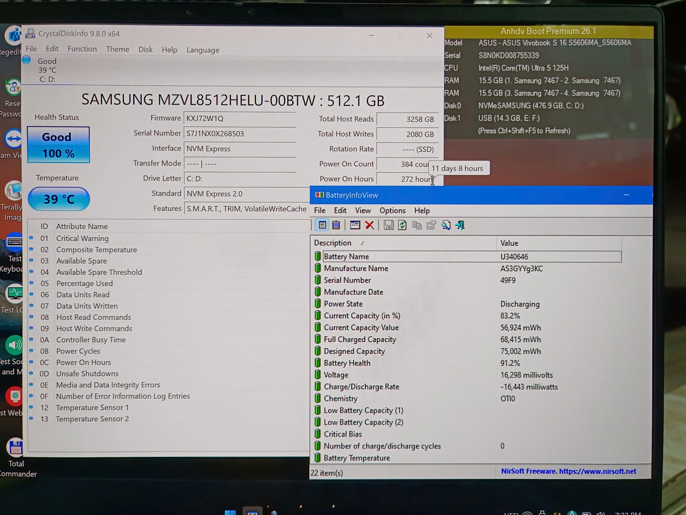
Task: Open the Language menu in CrystalDiskInfo
Action: click(203, 50)
